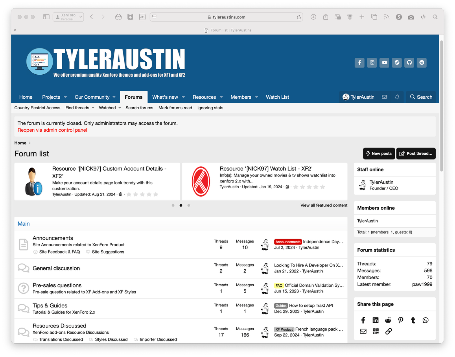Open the Custom Account Details resource thumbnail
The height and width of the screenshot is (357, 455).
click(x=34, y=182)
